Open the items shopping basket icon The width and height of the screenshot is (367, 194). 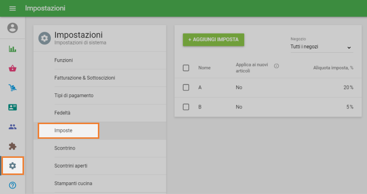[x=12, y=68]
